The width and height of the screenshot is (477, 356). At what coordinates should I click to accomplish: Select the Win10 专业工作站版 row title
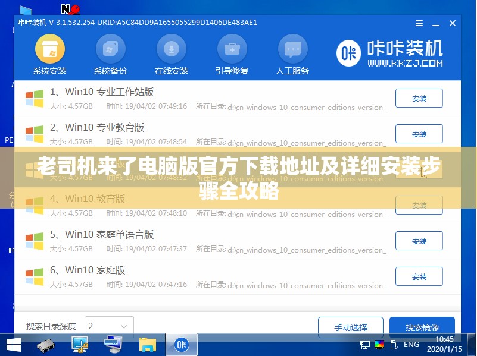[x=102, y=92]
